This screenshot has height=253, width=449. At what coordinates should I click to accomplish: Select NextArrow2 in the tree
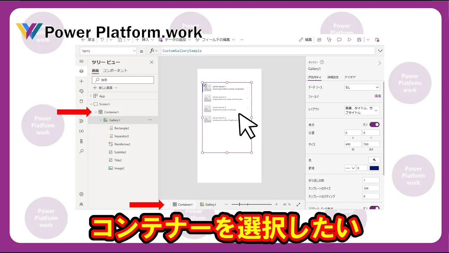tap(122, 144)
